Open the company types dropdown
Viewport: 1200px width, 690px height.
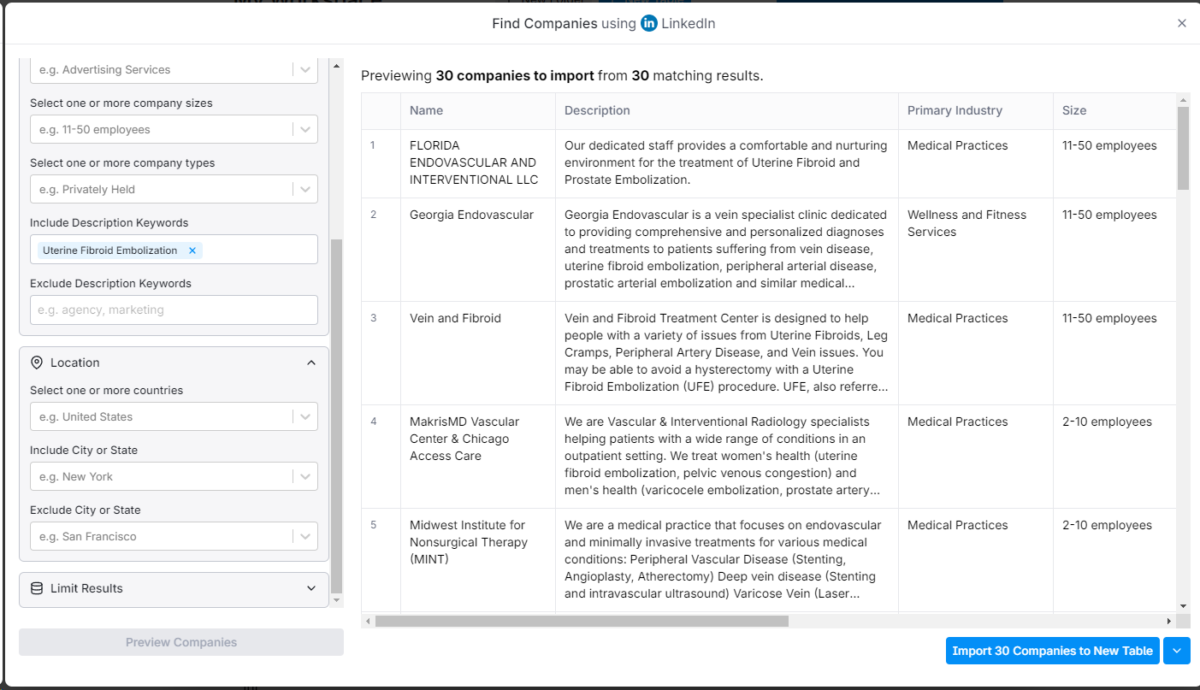coord(304,190)
